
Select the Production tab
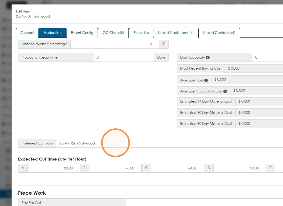point(52,33)
